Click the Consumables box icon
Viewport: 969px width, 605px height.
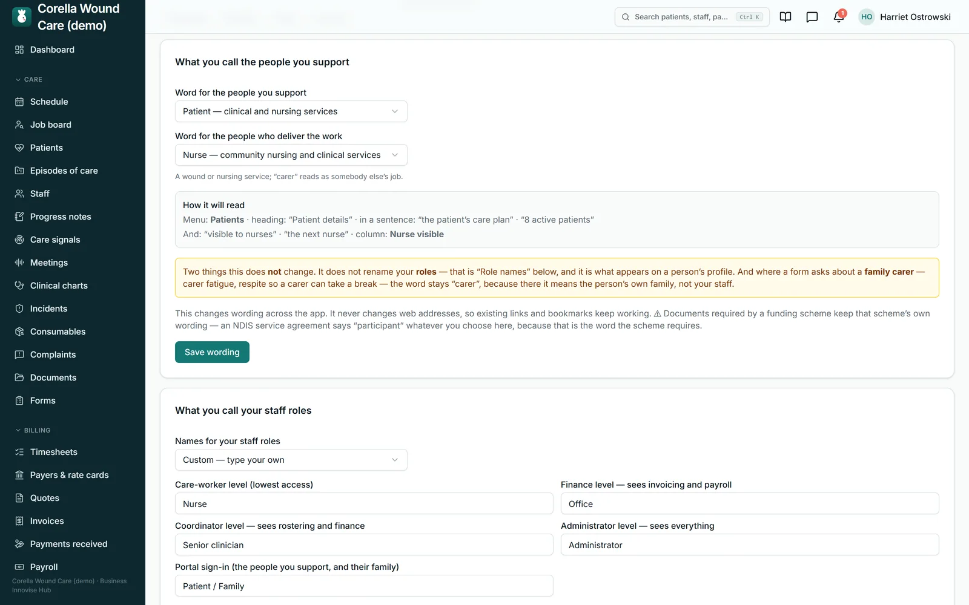19,332
